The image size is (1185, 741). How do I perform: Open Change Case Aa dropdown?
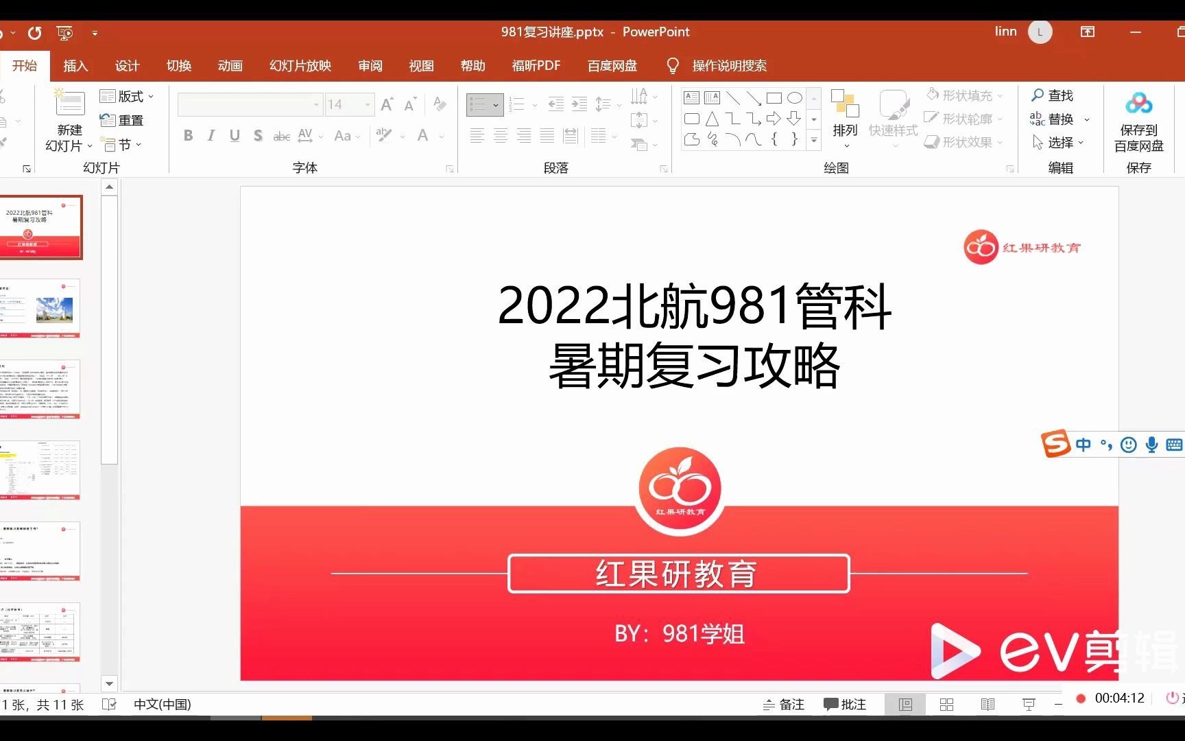pyautogui.click(x=347, y=135)
